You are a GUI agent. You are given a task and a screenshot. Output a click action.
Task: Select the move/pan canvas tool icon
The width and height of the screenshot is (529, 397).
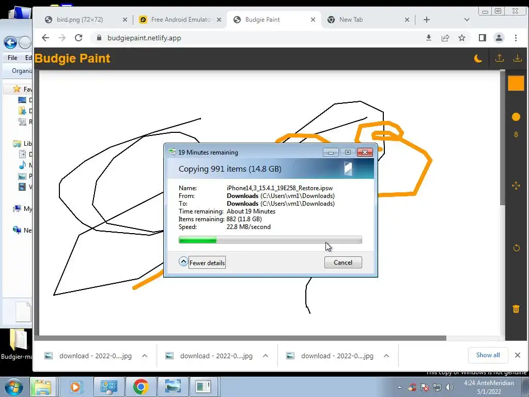tap(516, 186)
